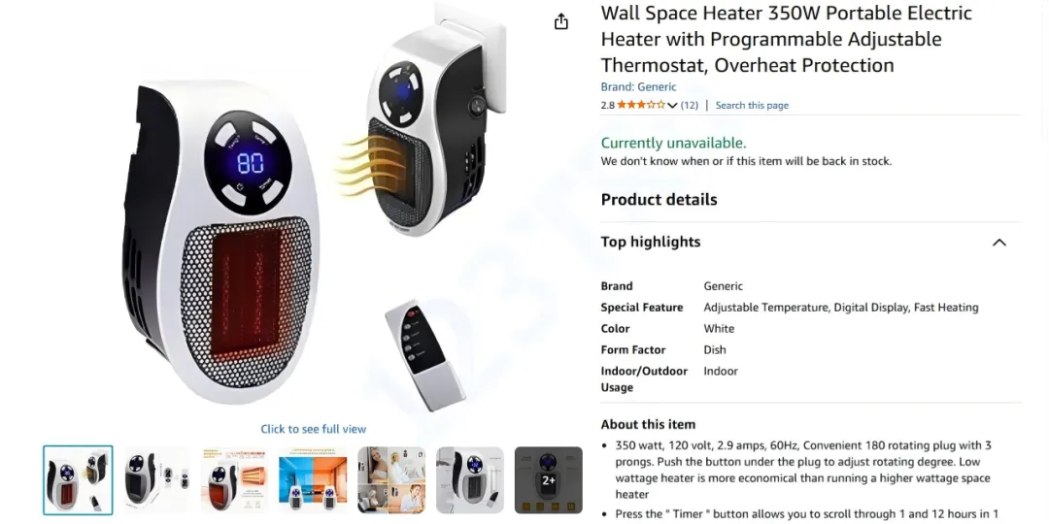
Task: Select the third thumbnail with heat waves
Action: coord(235,480)
